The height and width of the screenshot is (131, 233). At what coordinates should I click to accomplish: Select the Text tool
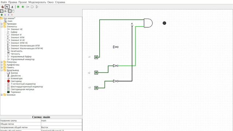[12, 7]
